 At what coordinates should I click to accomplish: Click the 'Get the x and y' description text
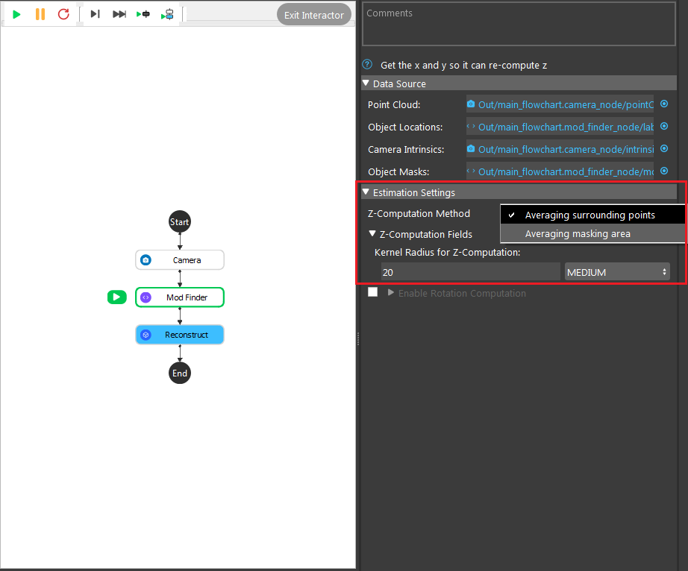click(463, 66)
